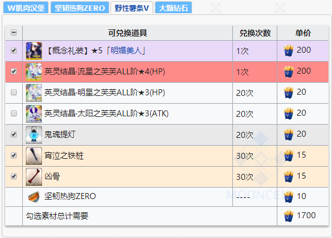The height and width of the screenshot is (238, 332).
Task: Click the 20次 count in 鬼魂提灯 row
Action: pyautogui.click(x=244, y=135)
